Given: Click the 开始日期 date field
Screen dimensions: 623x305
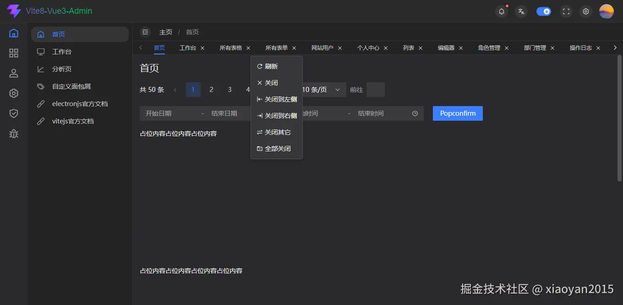Looking at the screenshot, I should coord(169,113).
